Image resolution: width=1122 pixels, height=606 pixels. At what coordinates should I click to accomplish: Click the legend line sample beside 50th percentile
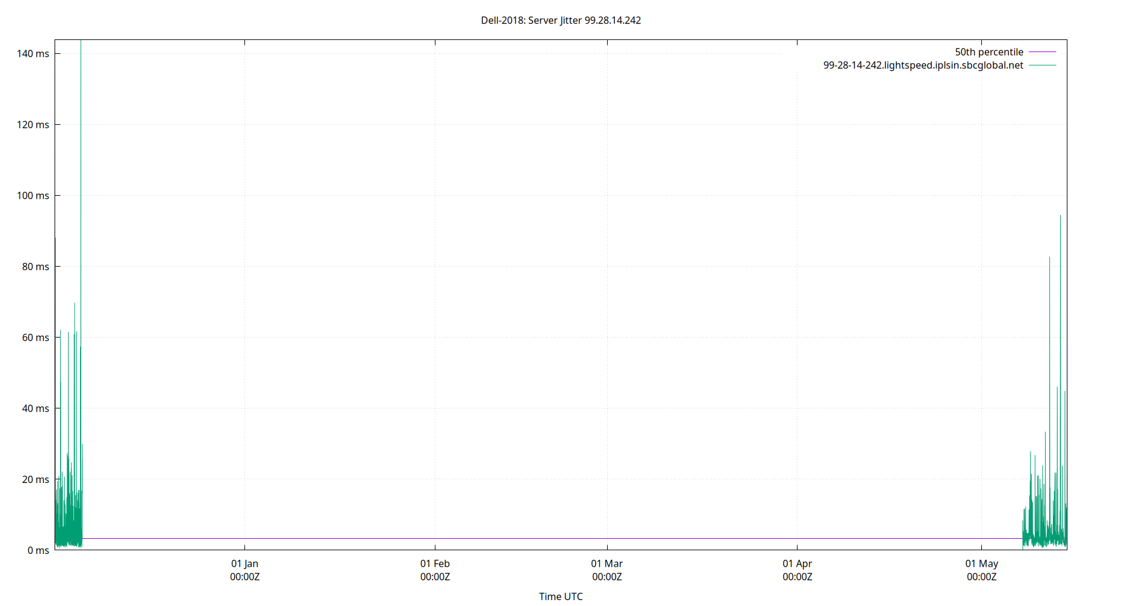(x=1041, y=52)
